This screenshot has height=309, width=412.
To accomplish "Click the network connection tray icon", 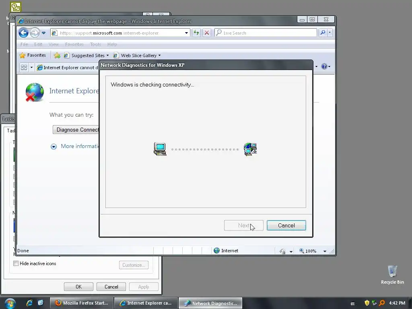I will coord(374,303).
